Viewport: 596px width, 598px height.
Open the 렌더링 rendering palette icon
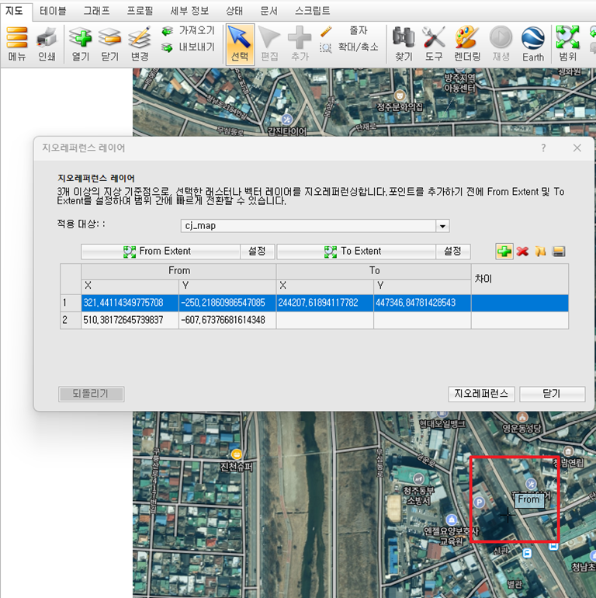point(467,44)
